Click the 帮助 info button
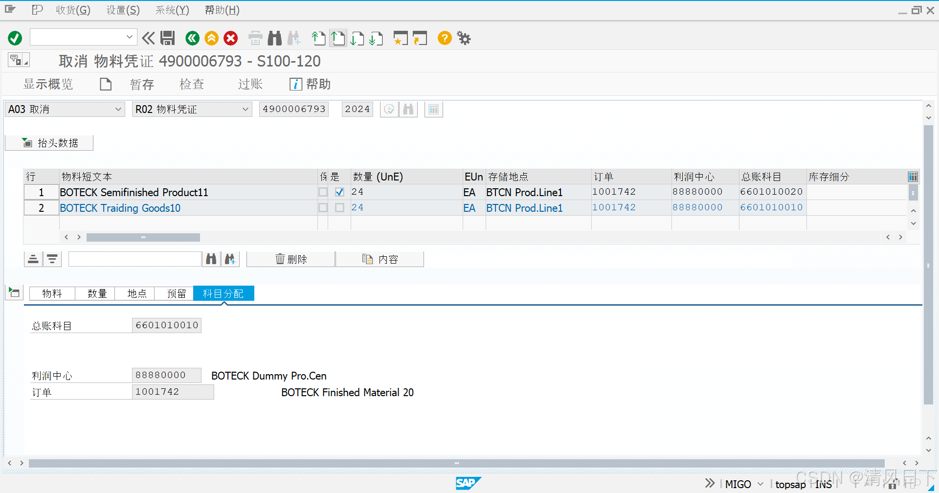The width and height of the screenshot is (939, 493). tap(310, 84)
